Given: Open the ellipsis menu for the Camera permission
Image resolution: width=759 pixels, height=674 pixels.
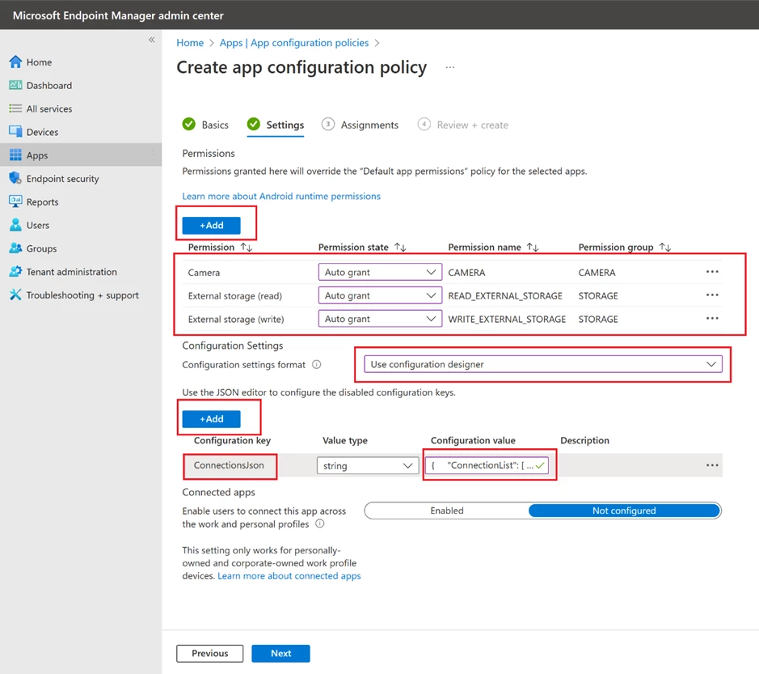Looking at the screenshot, I should pos(712,272).
